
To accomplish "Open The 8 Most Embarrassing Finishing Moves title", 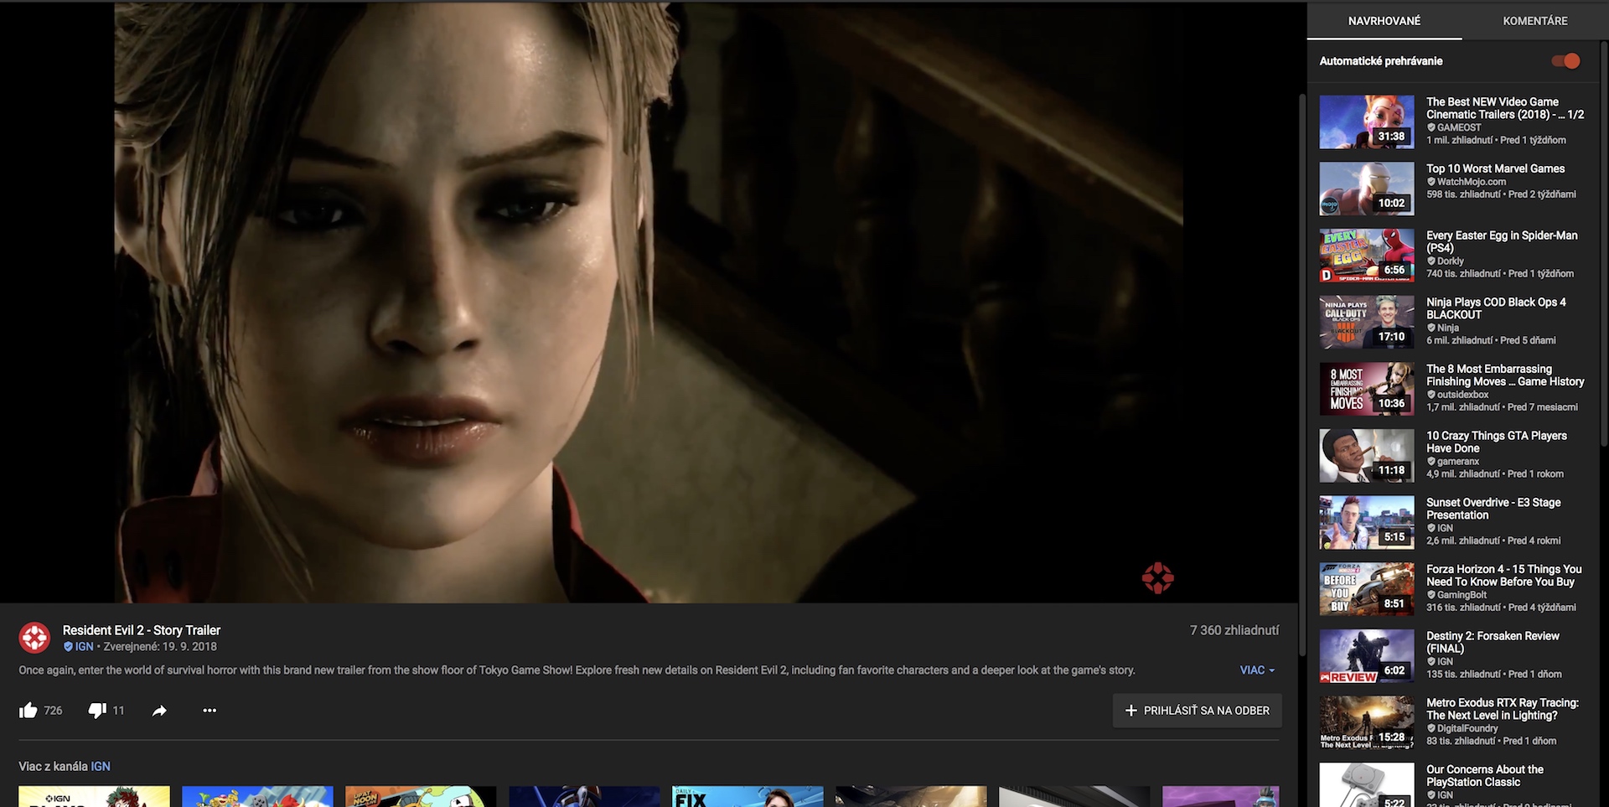I will click(1505, 375).
